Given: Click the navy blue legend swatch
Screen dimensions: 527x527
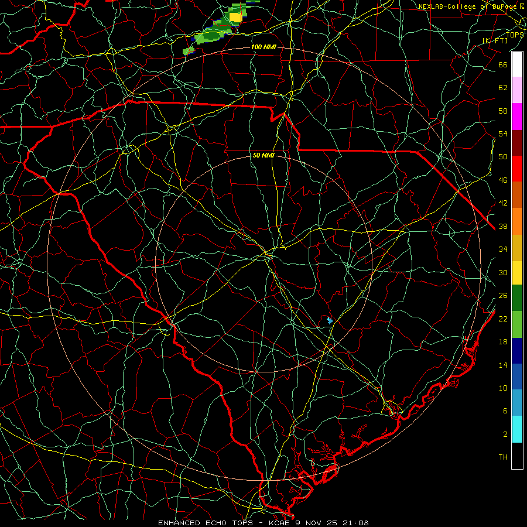Looking at the screenshot, I should click(517, 351).
